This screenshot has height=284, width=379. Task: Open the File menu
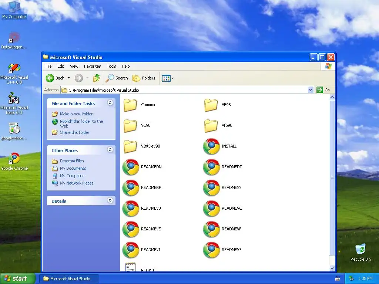tap(48, 66)
